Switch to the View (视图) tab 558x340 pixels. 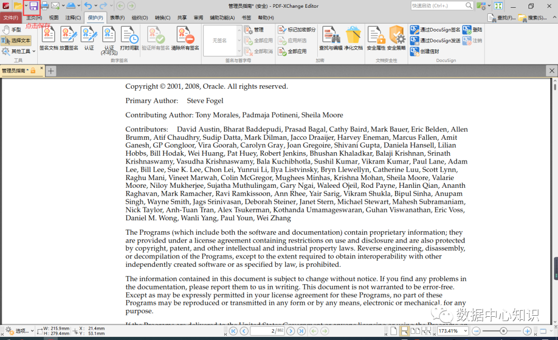pyautogui.click(x=54, y=18)
